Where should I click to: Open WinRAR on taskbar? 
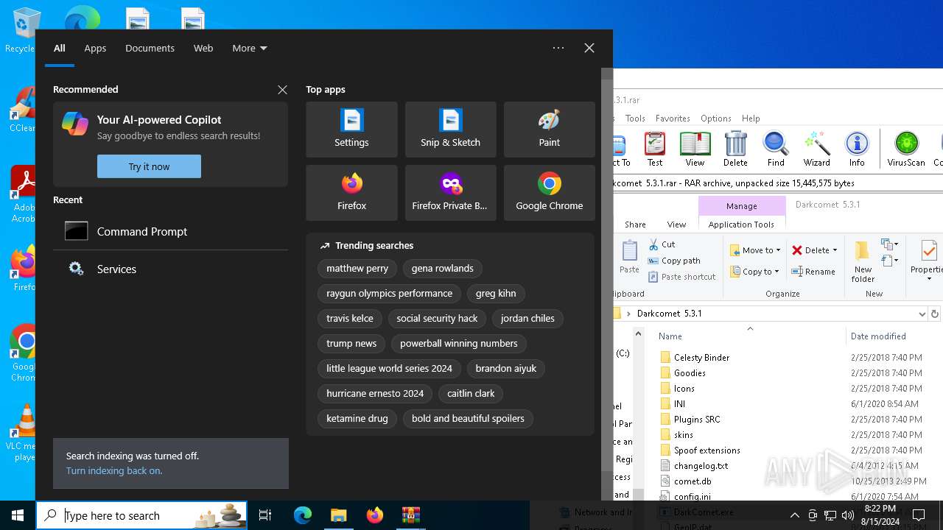click(410, 515)
